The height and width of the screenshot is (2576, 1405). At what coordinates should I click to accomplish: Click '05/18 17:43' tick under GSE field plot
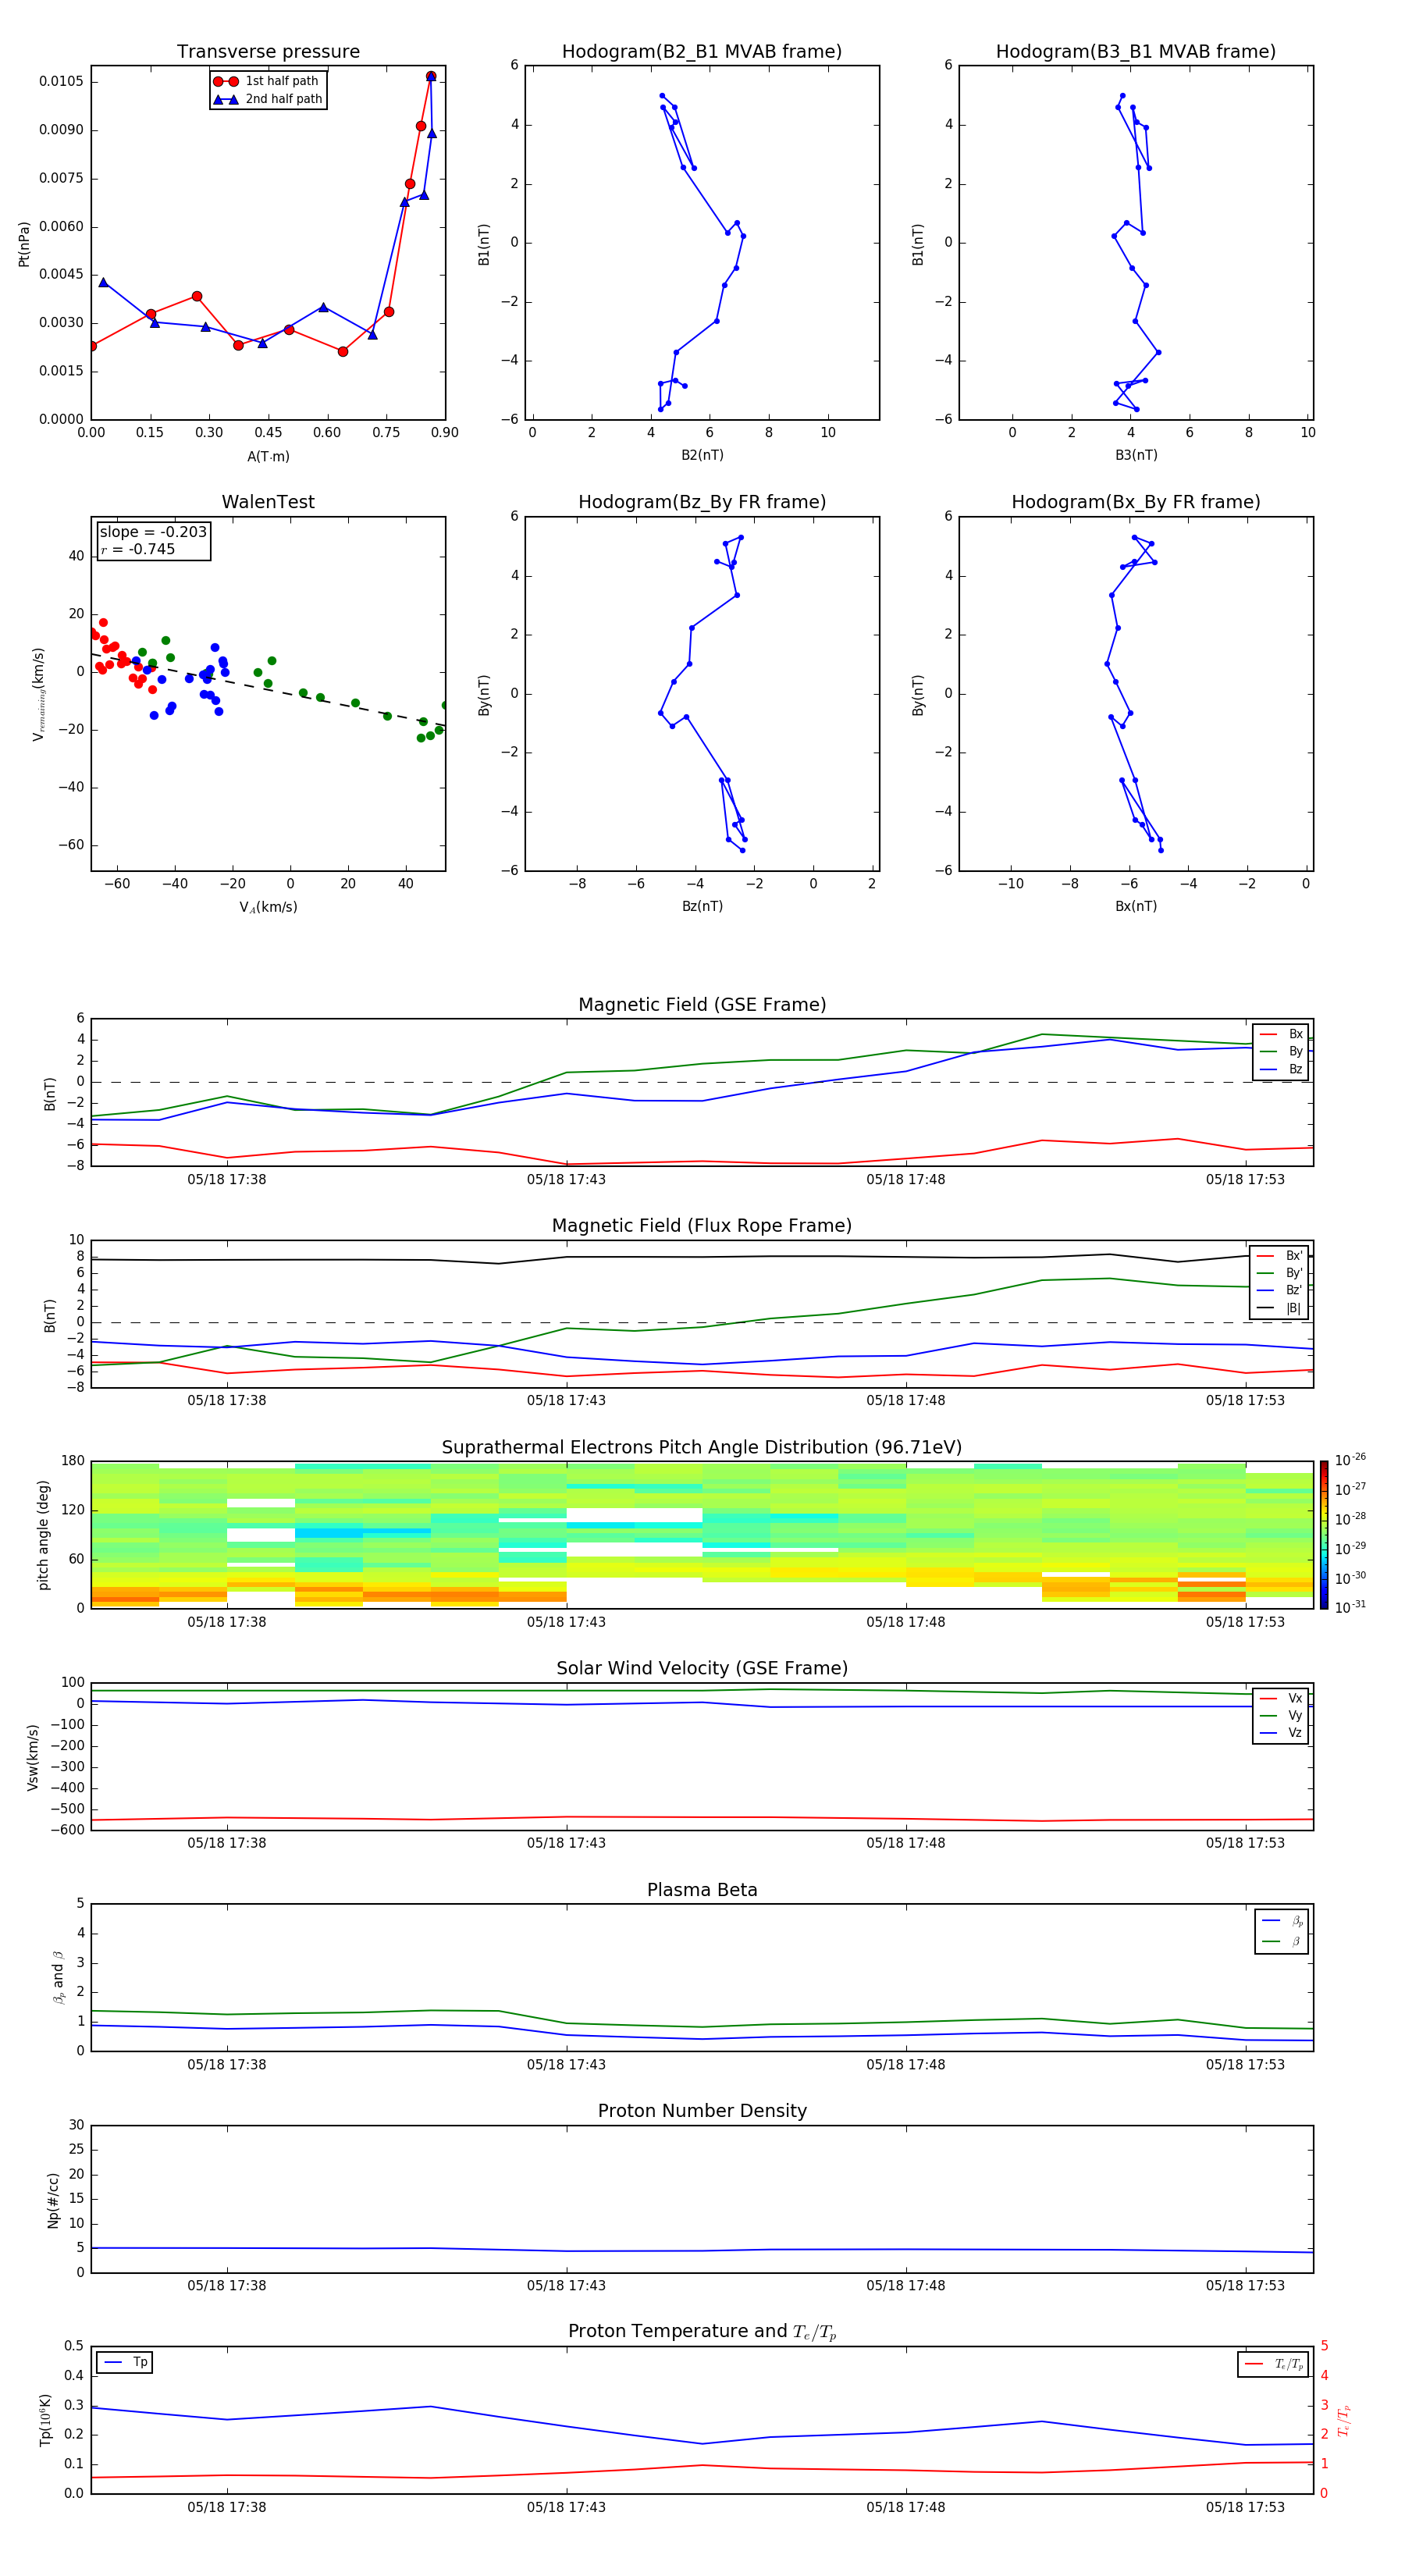point(566,1179)
